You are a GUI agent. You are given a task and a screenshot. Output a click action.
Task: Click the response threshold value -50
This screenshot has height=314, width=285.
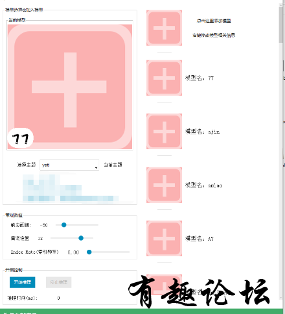[x=44, y=225]
